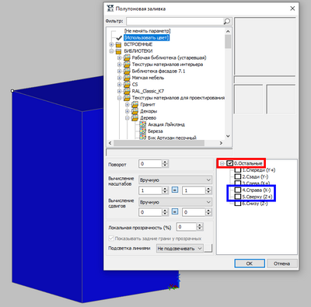Collapse the 0.Остальные faces tree node
Viewport: 311px width, 307px height.
[222, 163]
